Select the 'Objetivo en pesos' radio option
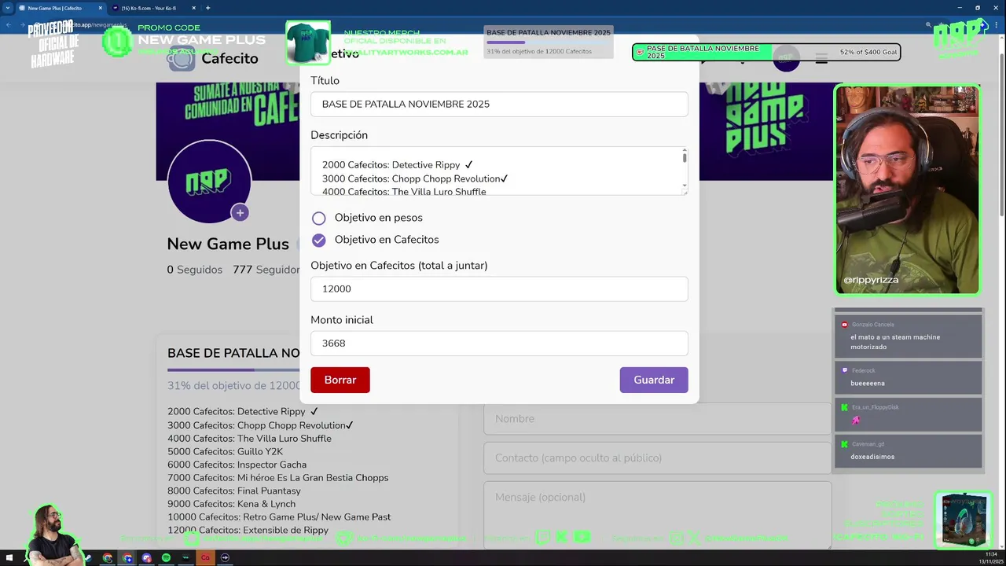 click(318, 218)
